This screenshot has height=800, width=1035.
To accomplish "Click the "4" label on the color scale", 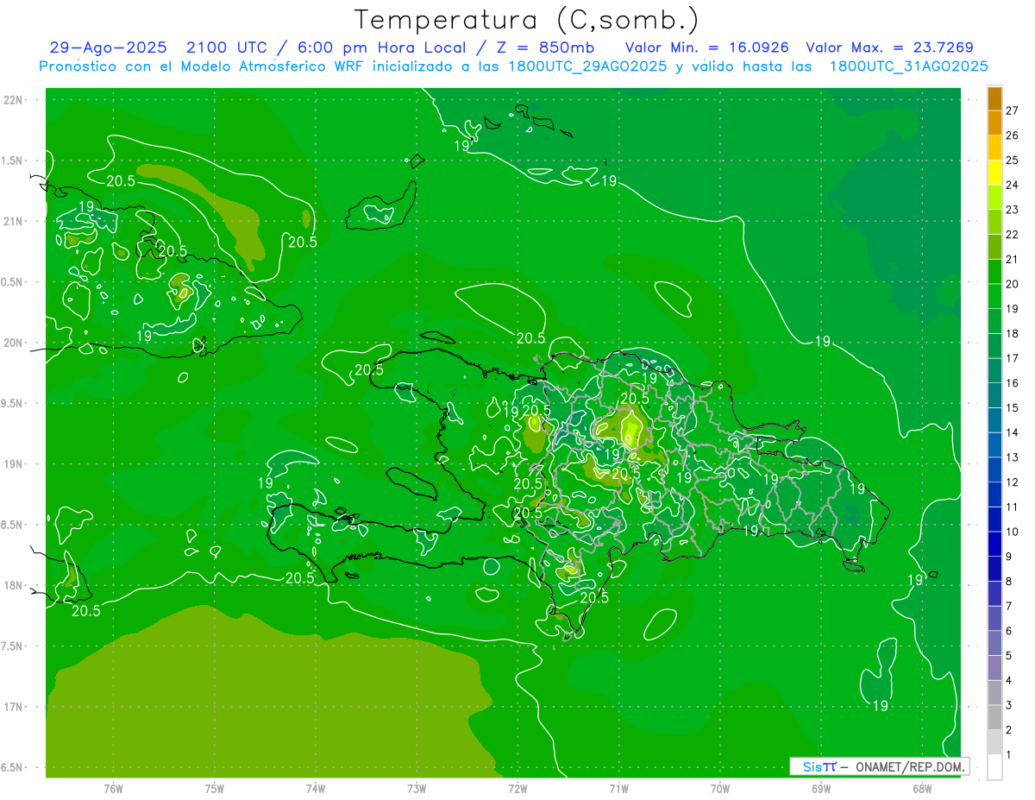I will pos(1009,680).
